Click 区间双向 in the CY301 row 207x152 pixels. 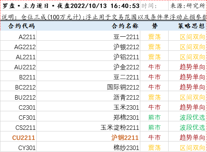pos(192,148)
